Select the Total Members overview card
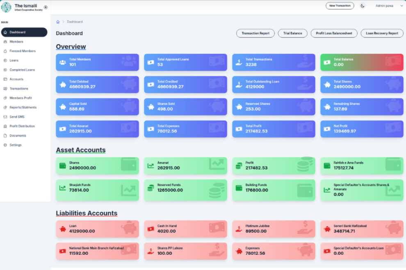Image resolution: width=406 pixels, height=270 pixels. (97, 62)
